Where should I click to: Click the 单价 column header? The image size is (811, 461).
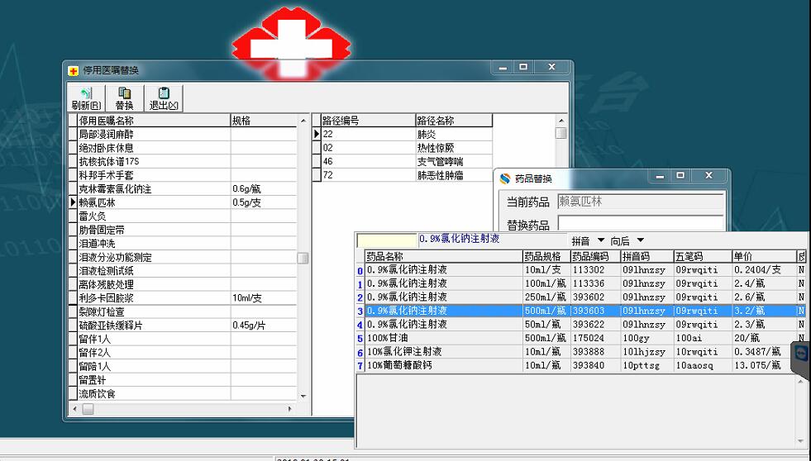click(764, 256)
